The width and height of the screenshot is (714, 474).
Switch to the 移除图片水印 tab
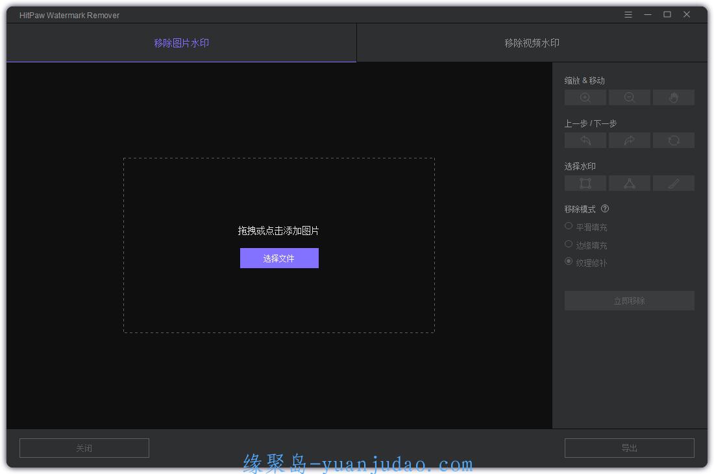pyautogui.click(x=181, y=43)
